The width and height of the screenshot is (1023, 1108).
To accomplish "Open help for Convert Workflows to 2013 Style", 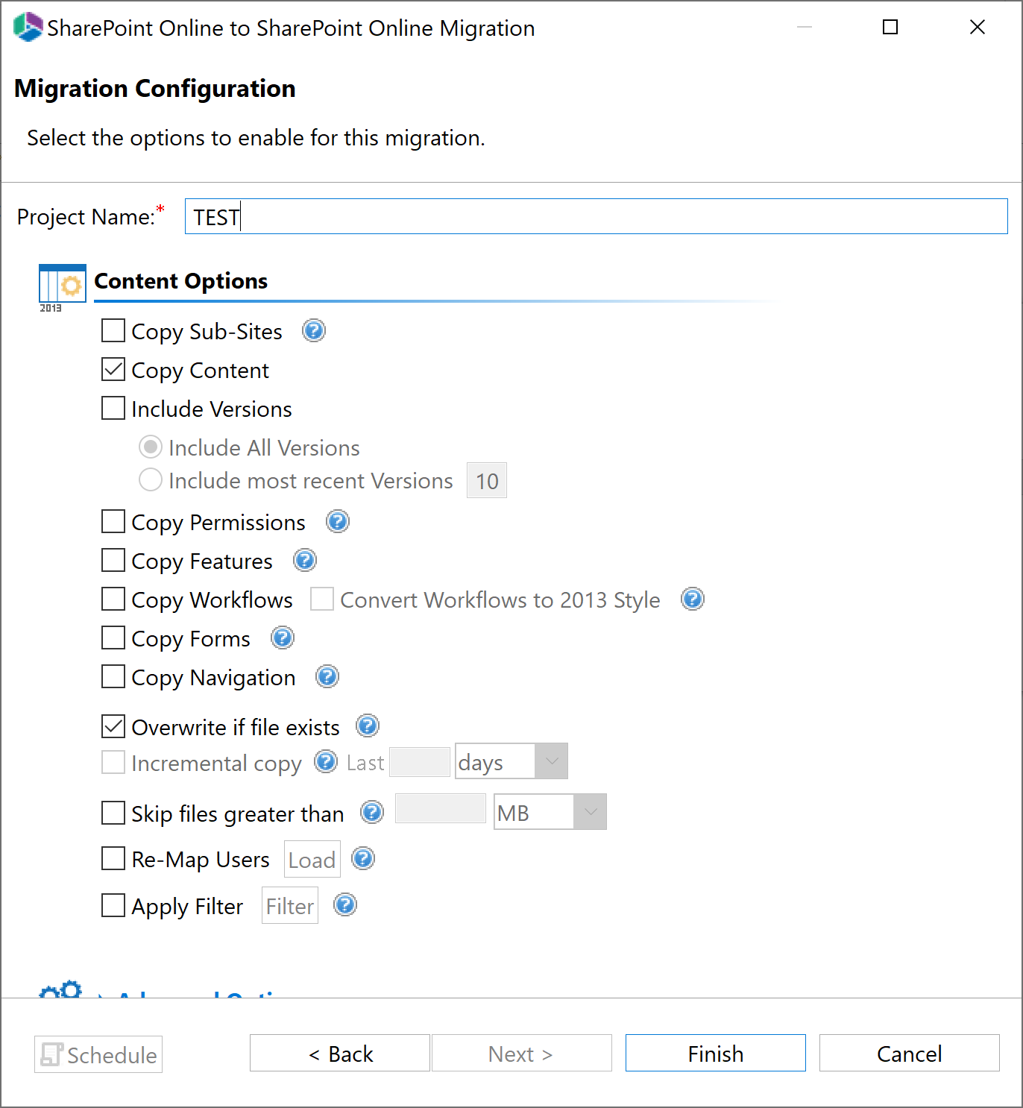I will tap(692, 599).
